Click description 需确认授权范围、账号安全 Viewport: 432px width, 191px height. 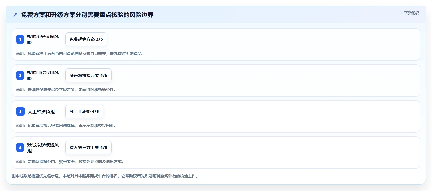tap(70, 162)
